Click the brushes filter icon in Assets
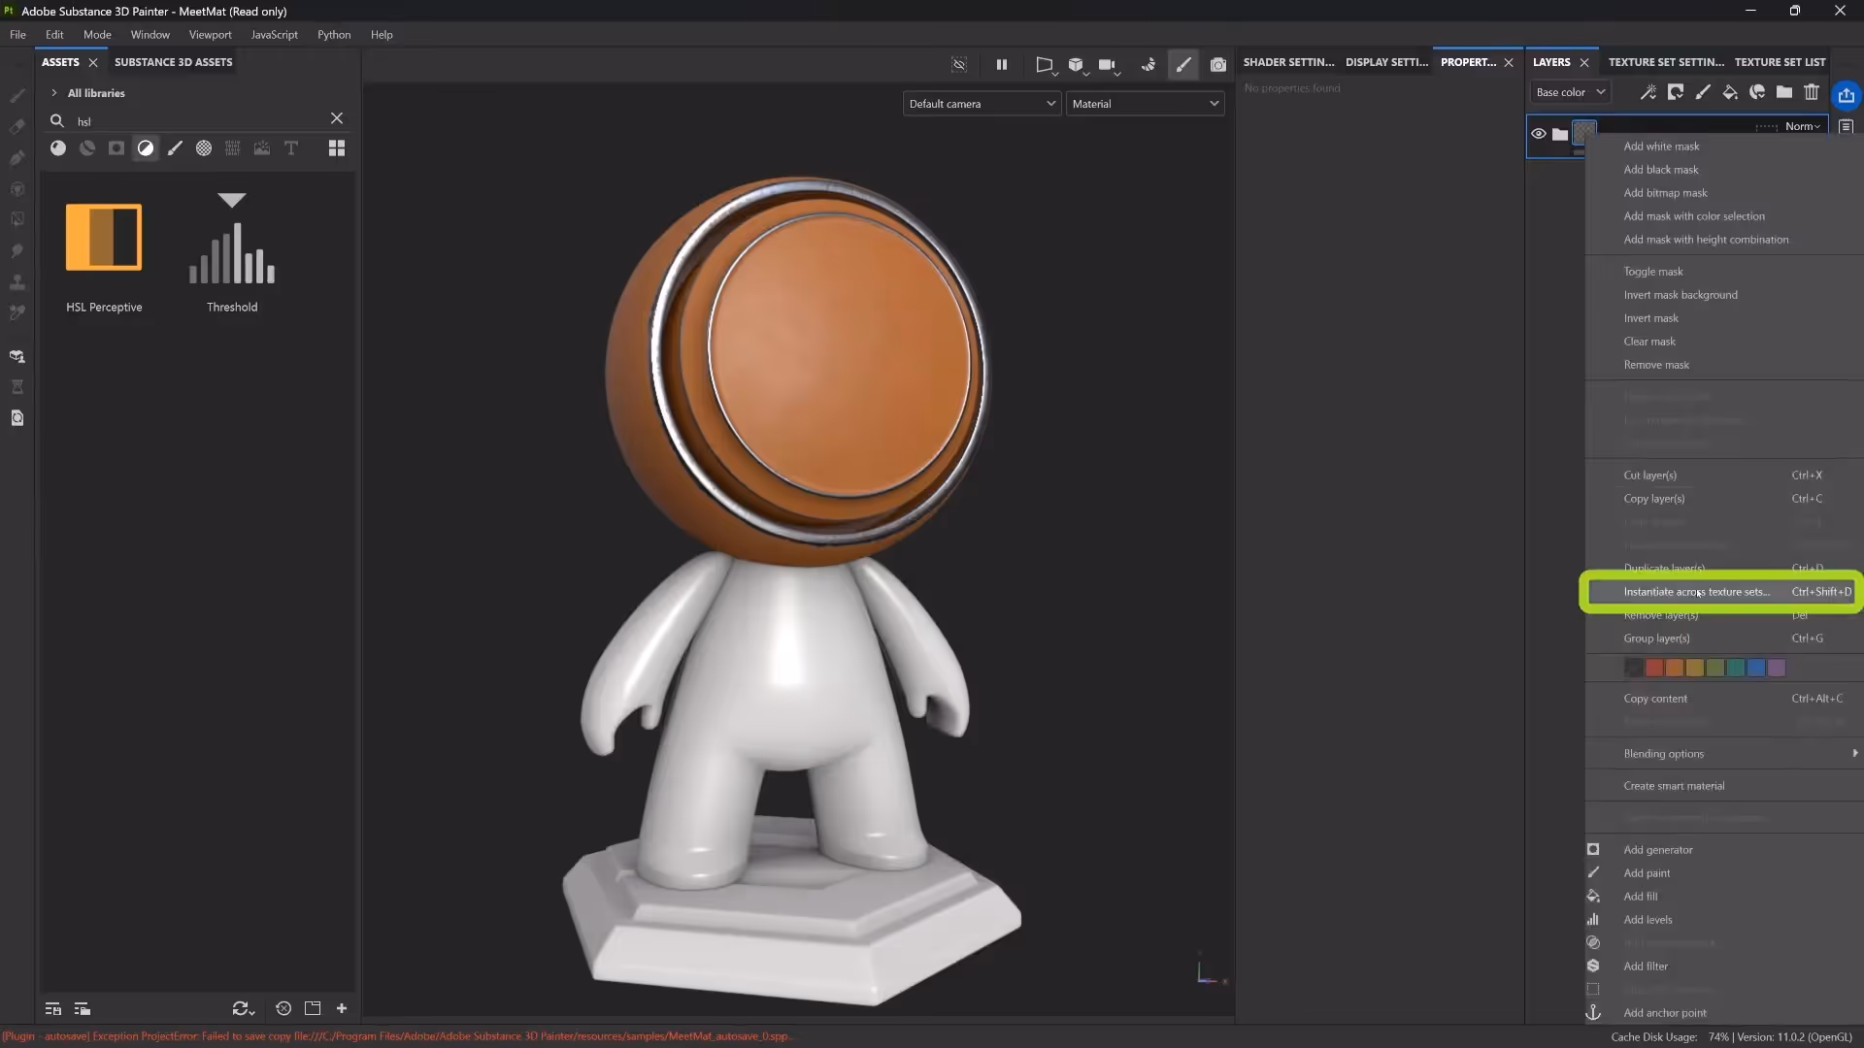 click(175, 148)
